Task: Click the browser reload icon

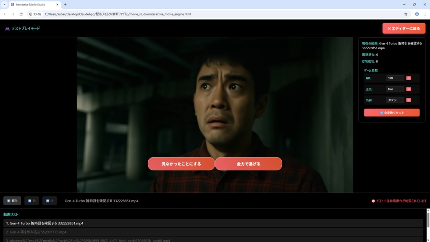Action: click(20, 14)
